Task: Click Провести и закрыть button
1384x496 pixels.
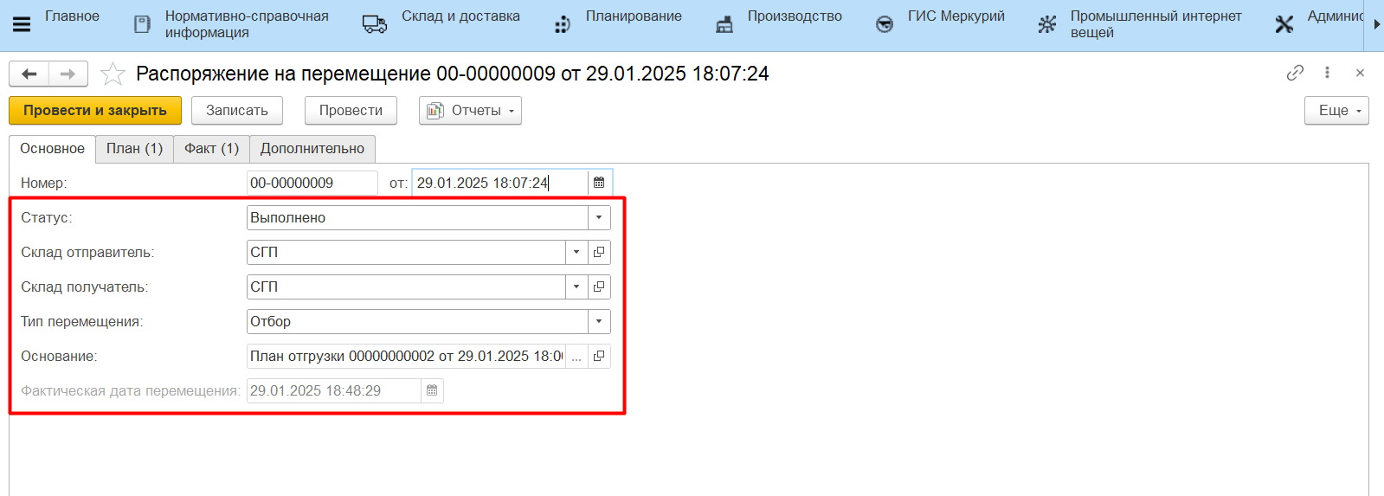Action: [95, 111]
